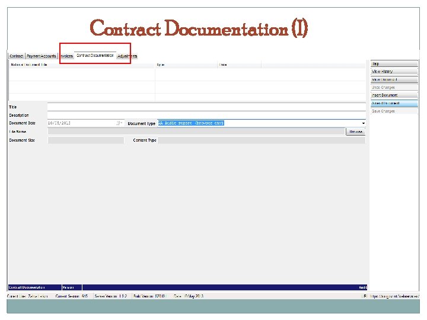
Task: Click the Content Type field
Action: click(262, 140)
